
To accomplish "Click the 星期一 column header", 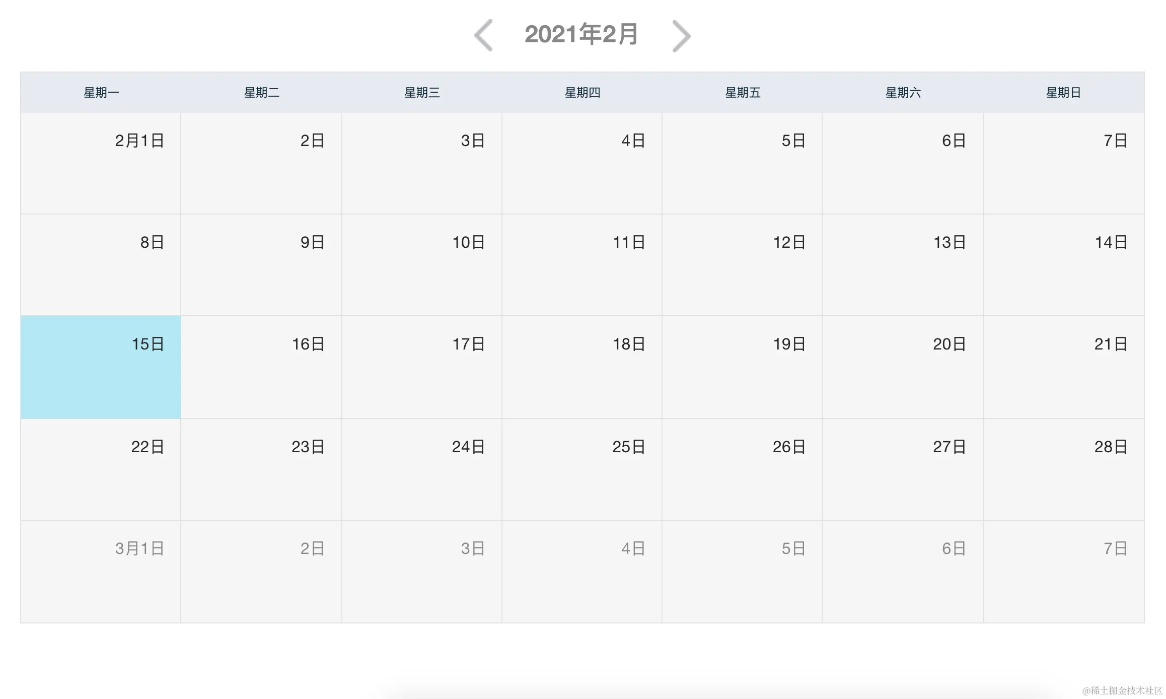I will coord(101,93).
